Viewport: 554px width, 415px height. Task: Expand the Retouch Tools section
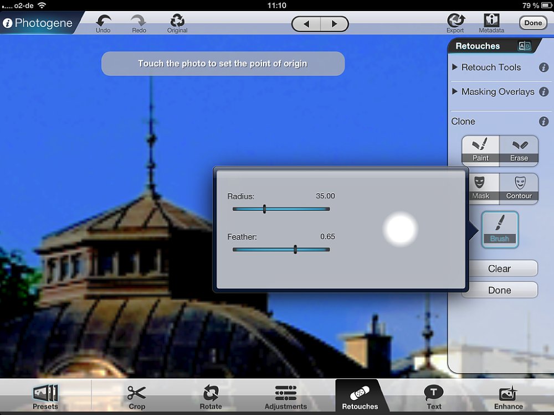click(487, 68)
